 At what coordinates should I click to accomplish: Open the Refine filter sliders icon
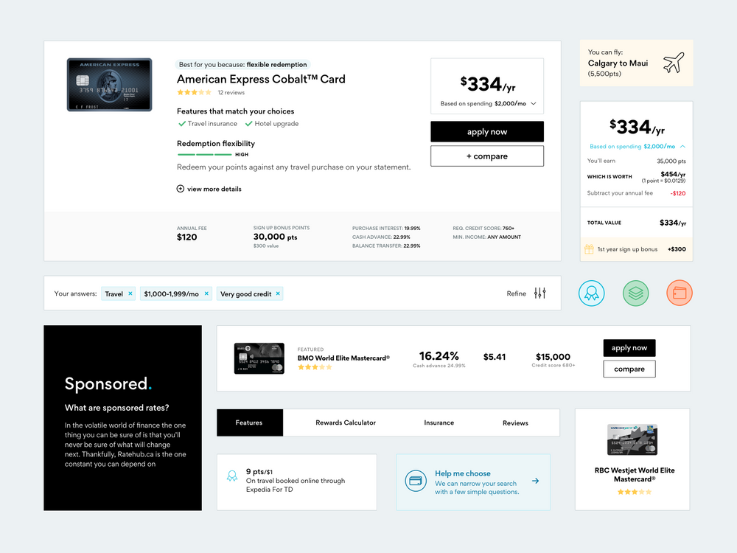(540, 293)
